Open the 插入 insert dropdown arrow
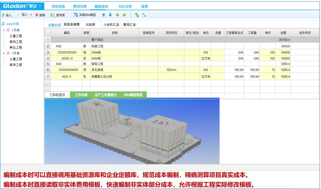321x189 pixels. click(x=31, y=15)
